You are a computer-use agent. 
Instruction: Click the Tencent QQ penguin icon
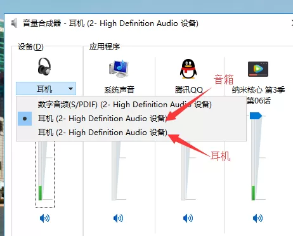tap(188, 69)
